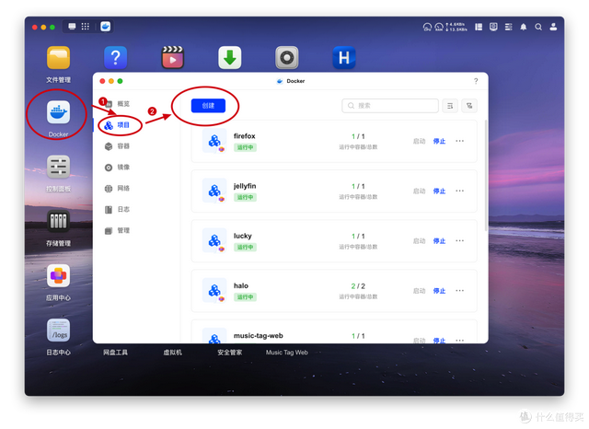Click the jellyfin project icon
Image resolution: width=589 pixels, height=429 pixels.
(x=214, y=191)
